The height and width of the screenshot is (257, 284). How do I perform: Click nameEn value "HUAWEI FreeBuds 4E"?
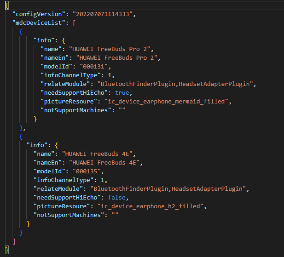coord(104,163)
